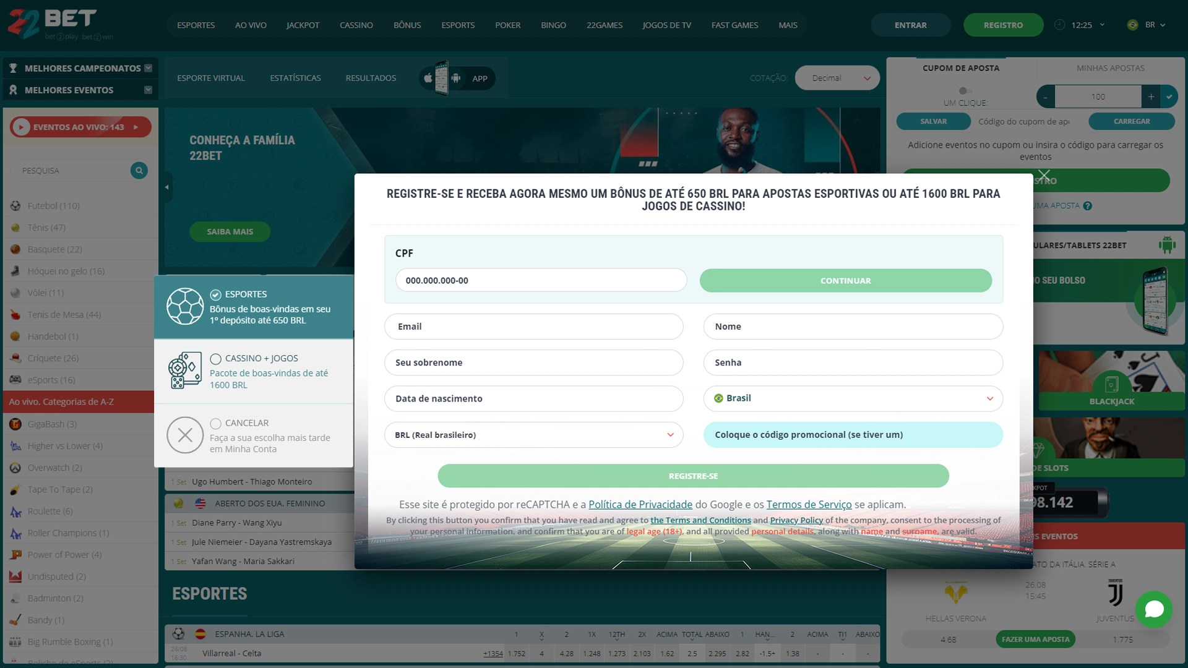Image resolution: width=1188 pixels, height=668 pixels.
Task: Click the ENTRAR button
Action: (911, 25)
